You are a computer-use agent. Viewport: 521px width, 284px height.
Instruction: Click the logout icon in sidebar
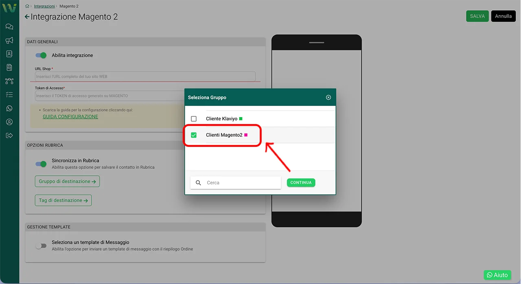(x=9, y=135)
